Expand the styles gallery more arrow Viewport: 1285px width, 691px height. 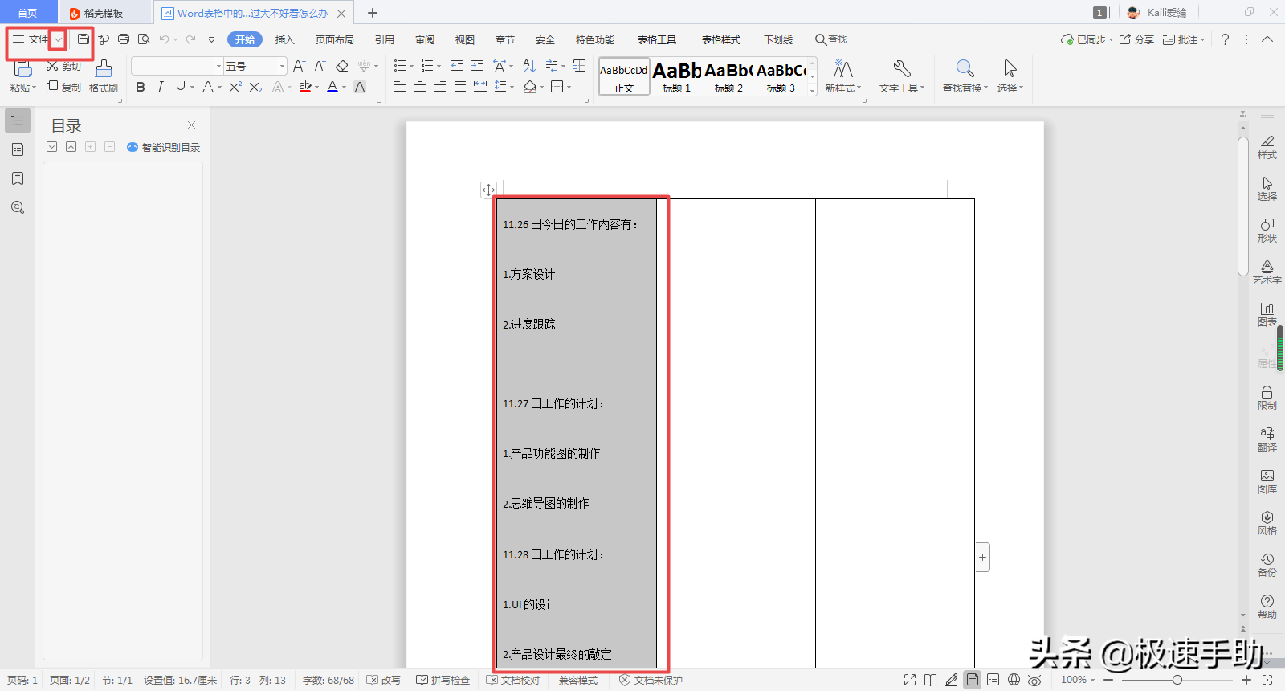pos(812,89)
